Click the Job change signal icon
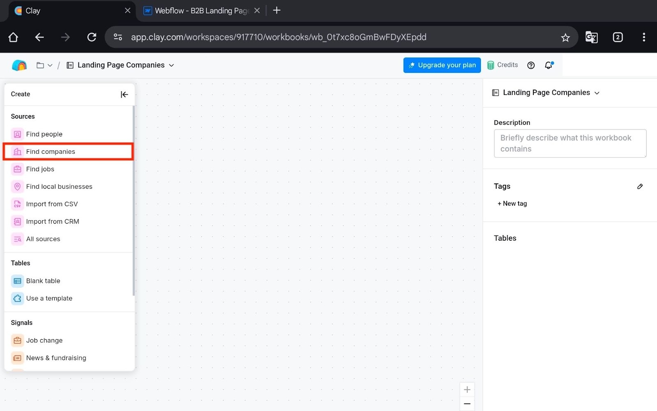Viewport: 657px width, 411px height. [17, 340]
